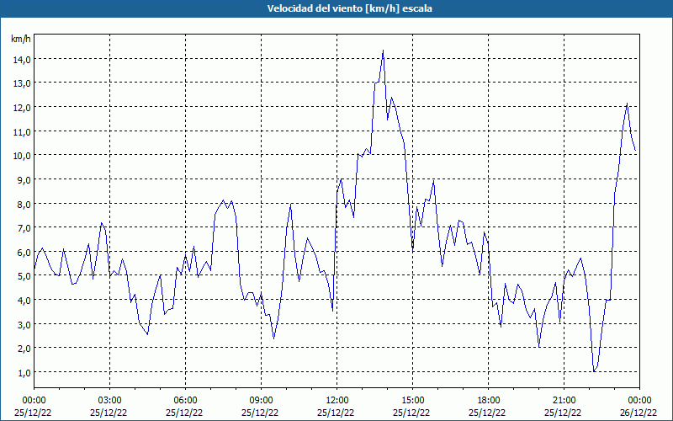
Task: Click the 4,0 y-axis label
Action: 24,301
